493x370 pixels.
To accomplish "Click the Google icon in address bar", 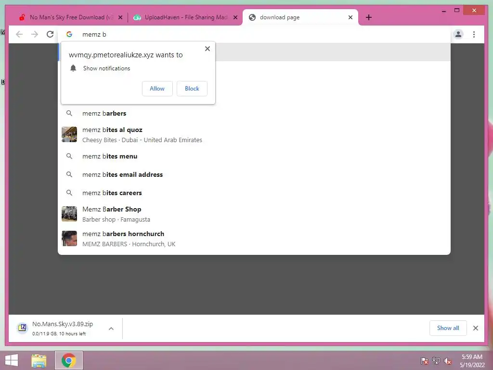I will [69, 34].
